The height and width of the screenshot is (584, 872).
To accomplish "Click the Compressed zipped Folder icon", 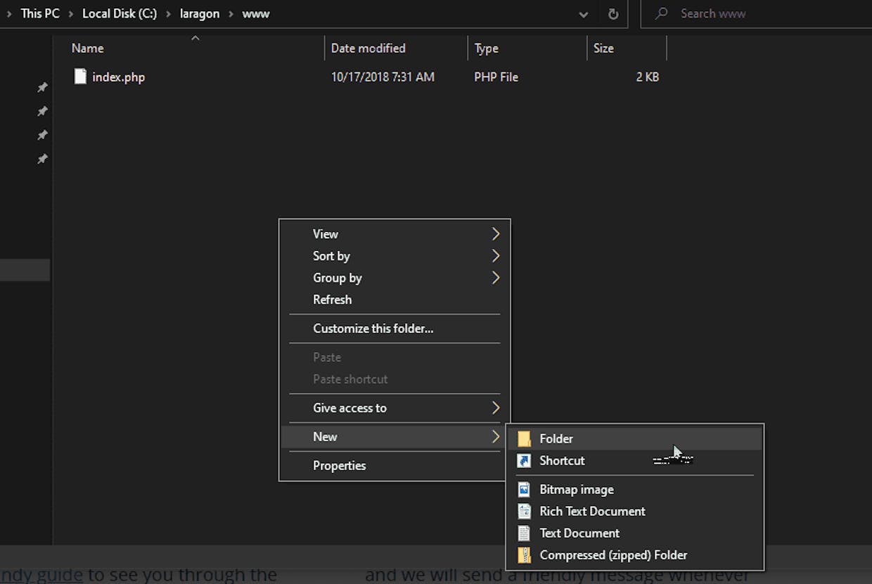I will click(524, 555).
